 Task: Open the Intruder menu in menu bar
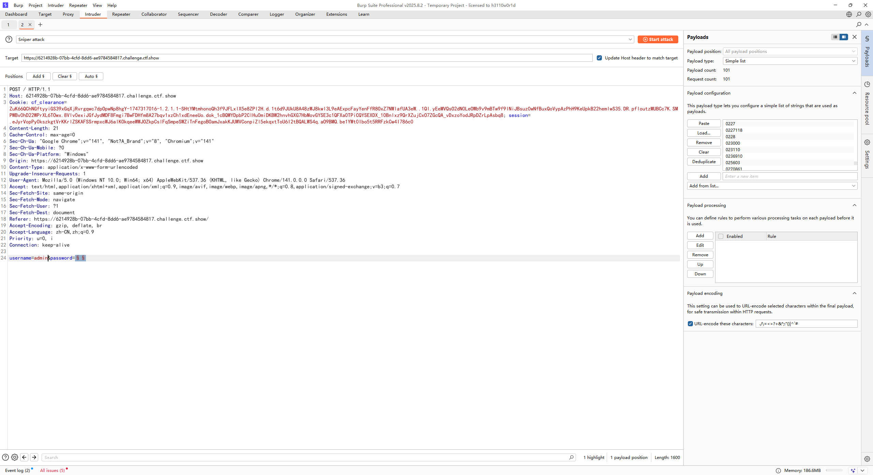point(56,5)
